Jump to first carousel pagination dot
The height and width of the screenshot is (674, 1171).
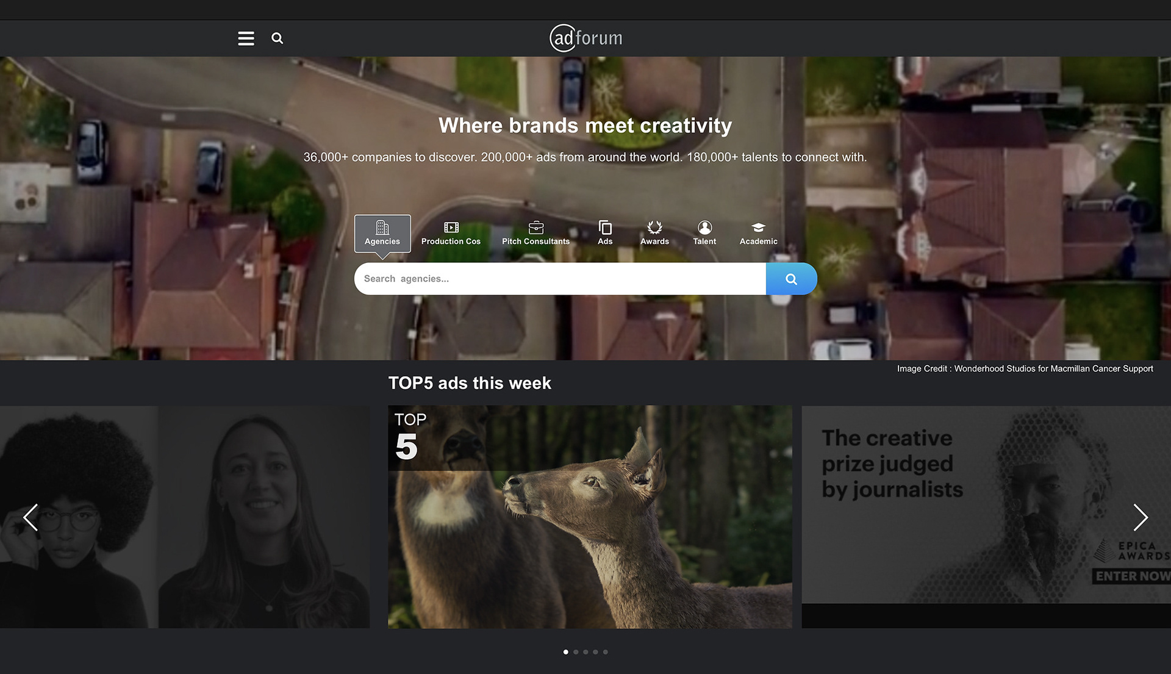tap(566, 652)
